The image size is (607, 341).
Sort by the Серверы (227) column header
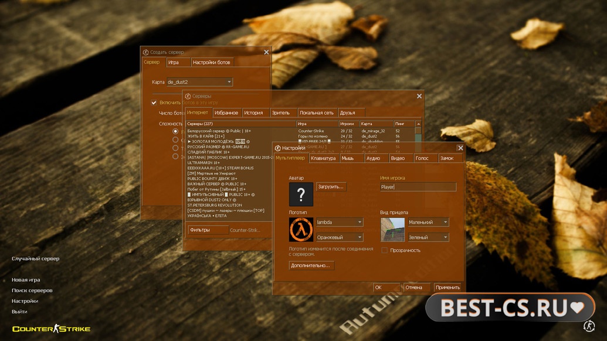point(241,124)
